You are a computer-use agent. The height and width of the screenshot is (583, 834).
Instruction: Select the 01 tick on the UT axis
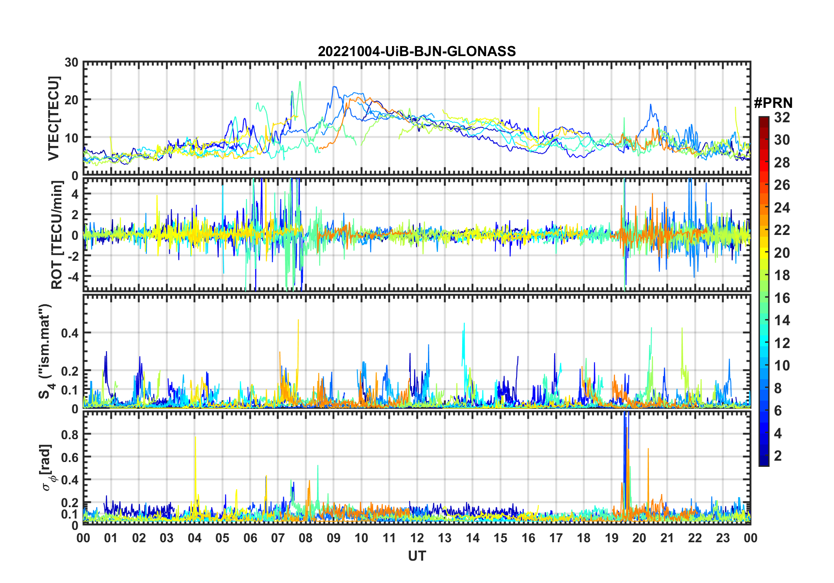point(111,538)
